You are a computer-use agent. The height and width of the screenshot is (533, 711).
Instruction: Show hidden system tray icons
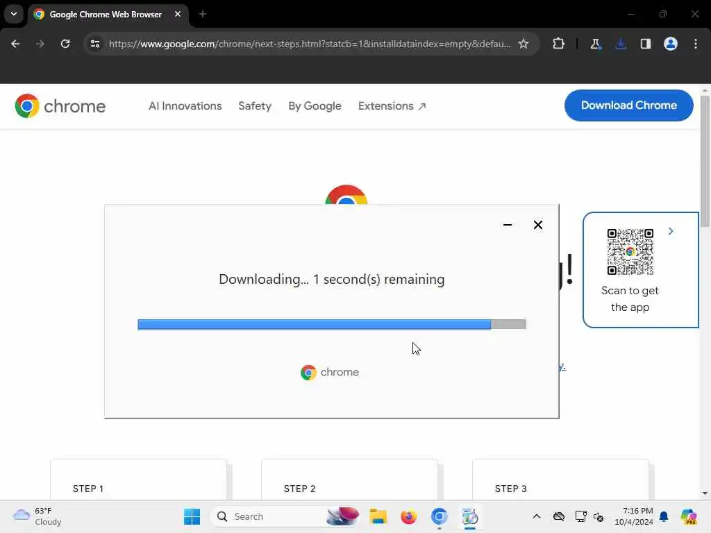(x=537, y=516)
